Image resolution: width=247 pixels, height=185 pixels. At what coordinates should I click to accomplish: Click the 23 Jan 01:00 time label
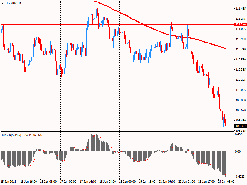pos(187,182)
